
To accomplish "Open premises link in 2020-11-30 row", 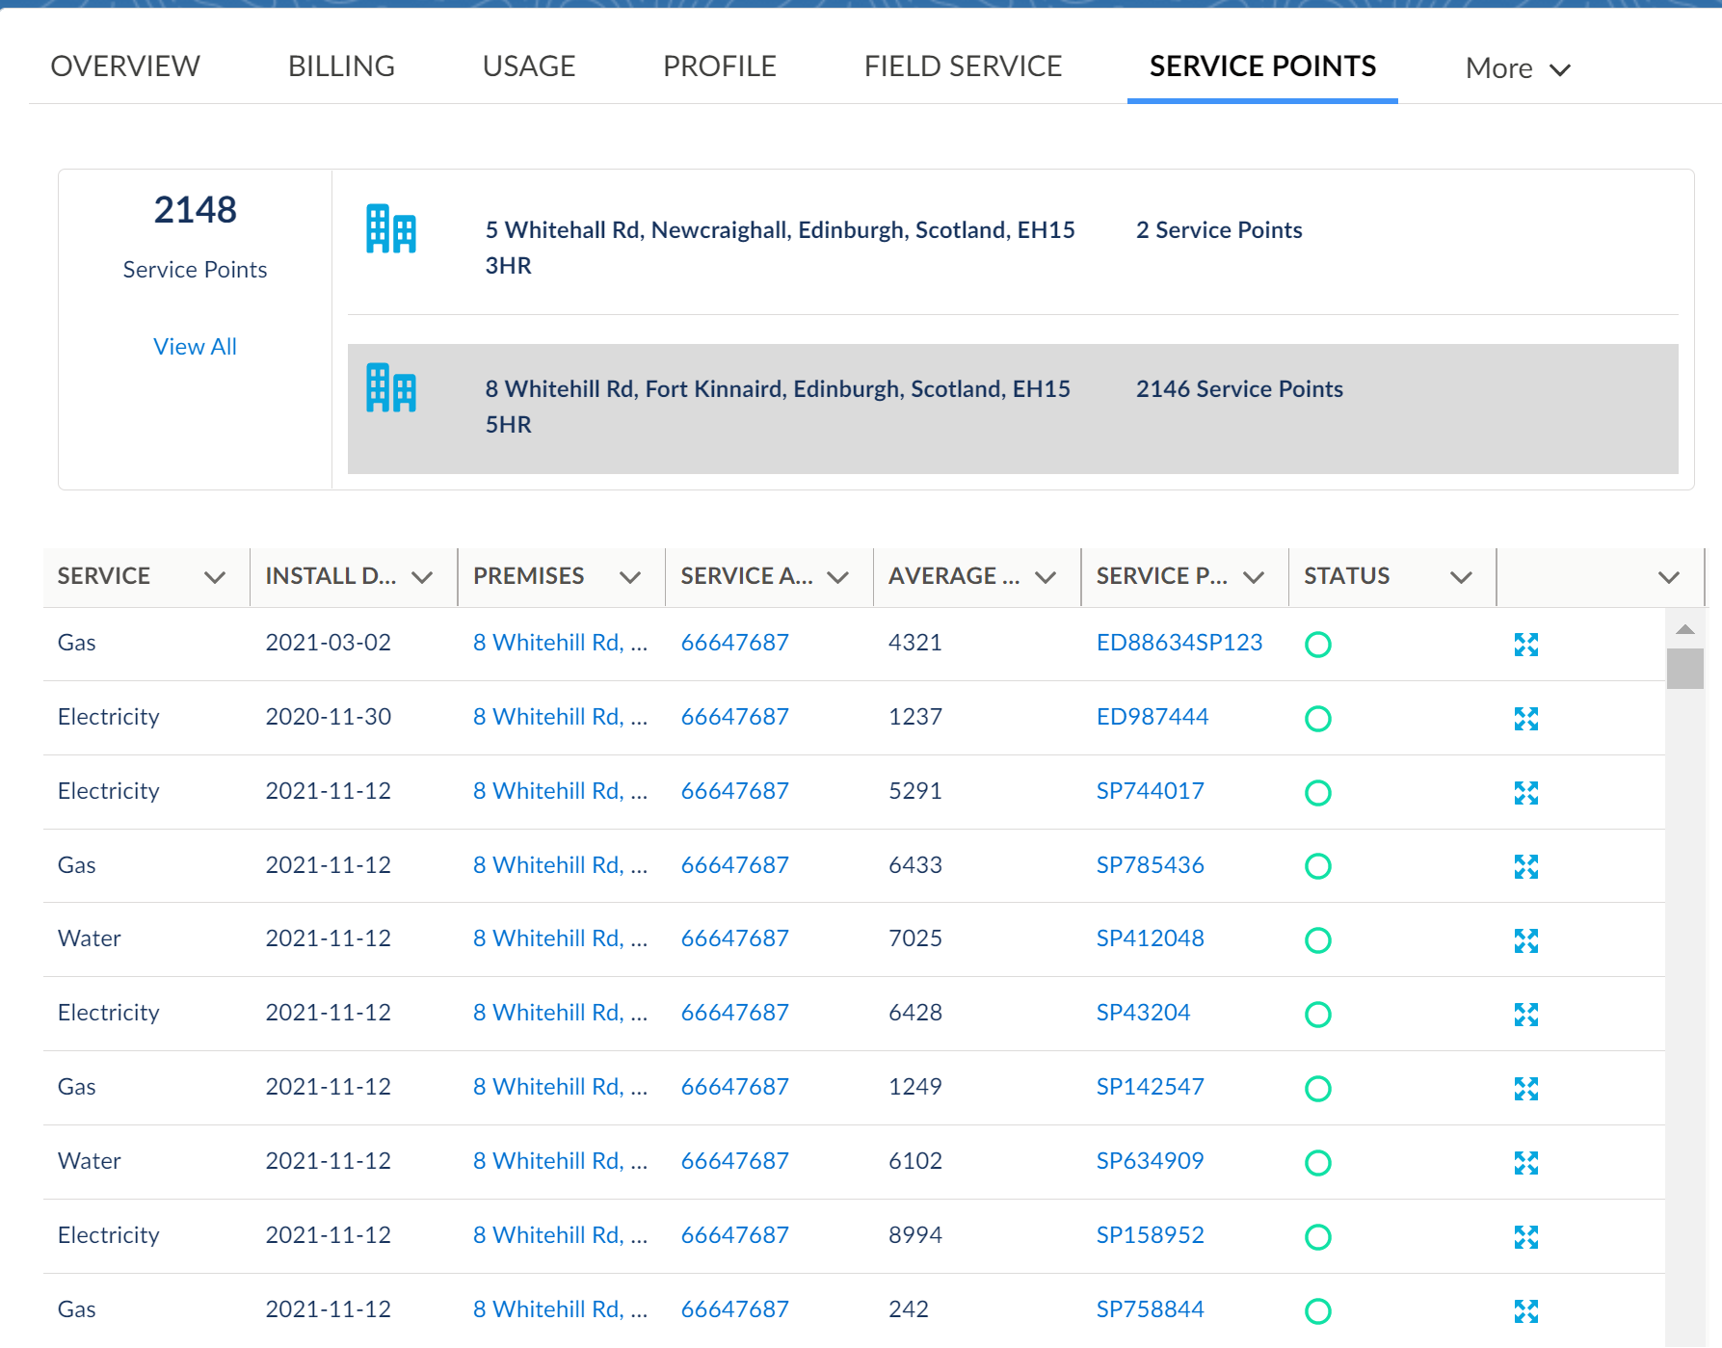I will click(560, 717).
